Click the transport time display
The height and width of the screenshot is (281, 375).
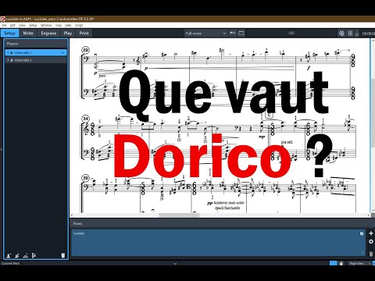pyautogui.click(x=368, y=34)
